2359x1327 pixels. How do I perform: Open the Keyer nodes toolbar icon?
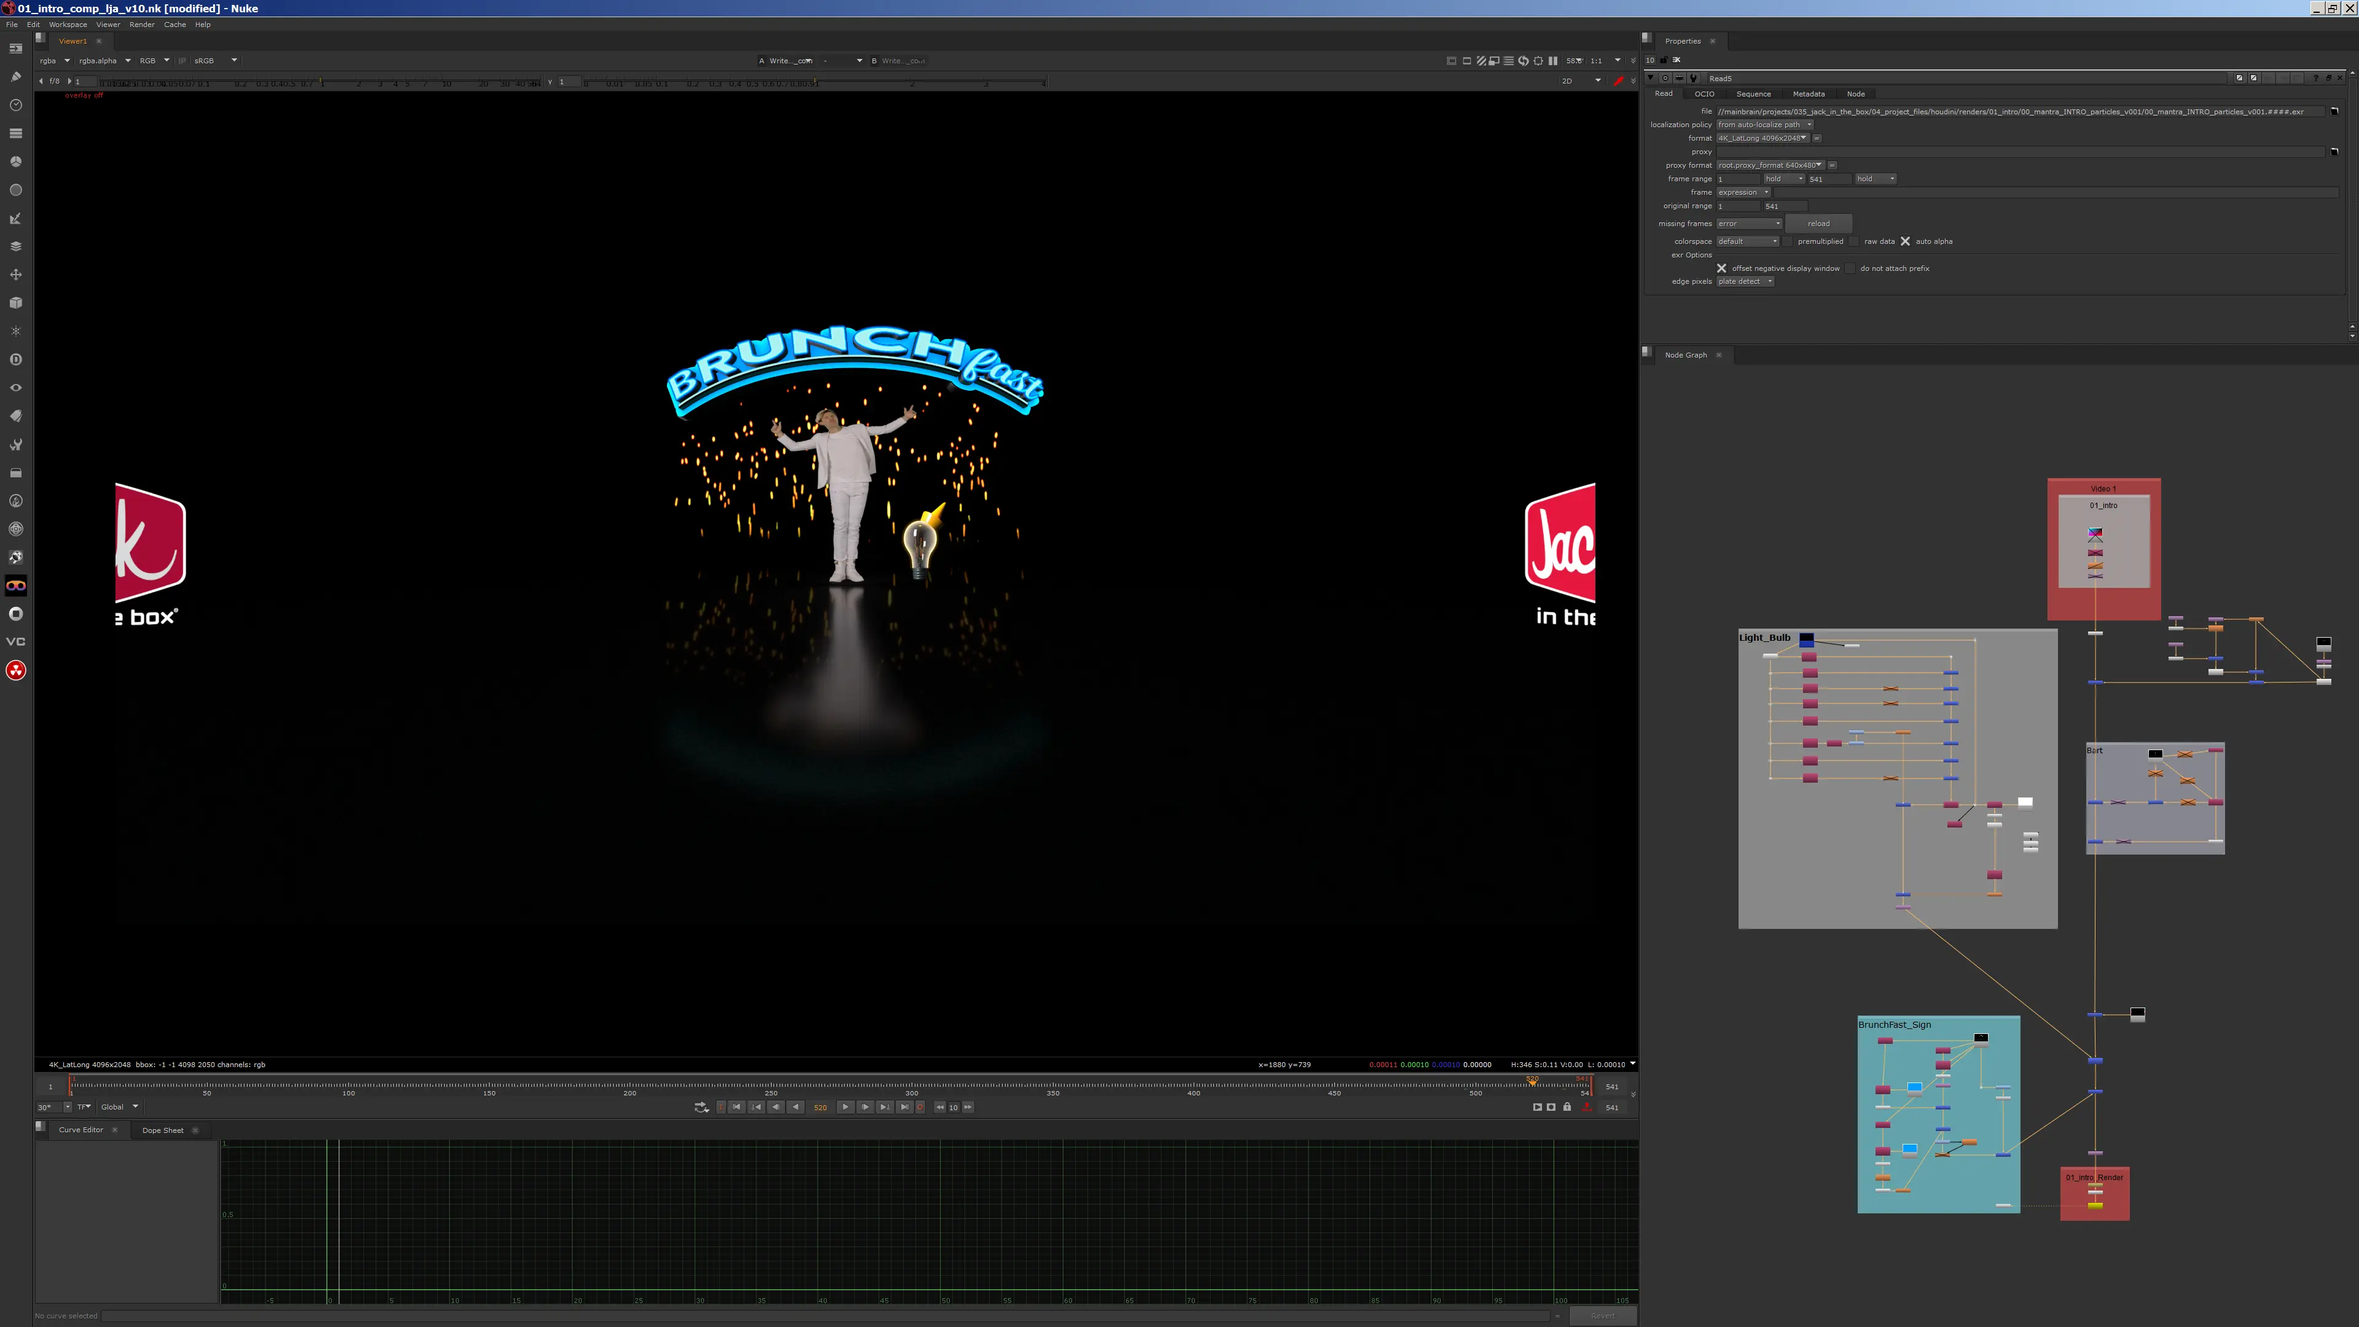(15, 218)
